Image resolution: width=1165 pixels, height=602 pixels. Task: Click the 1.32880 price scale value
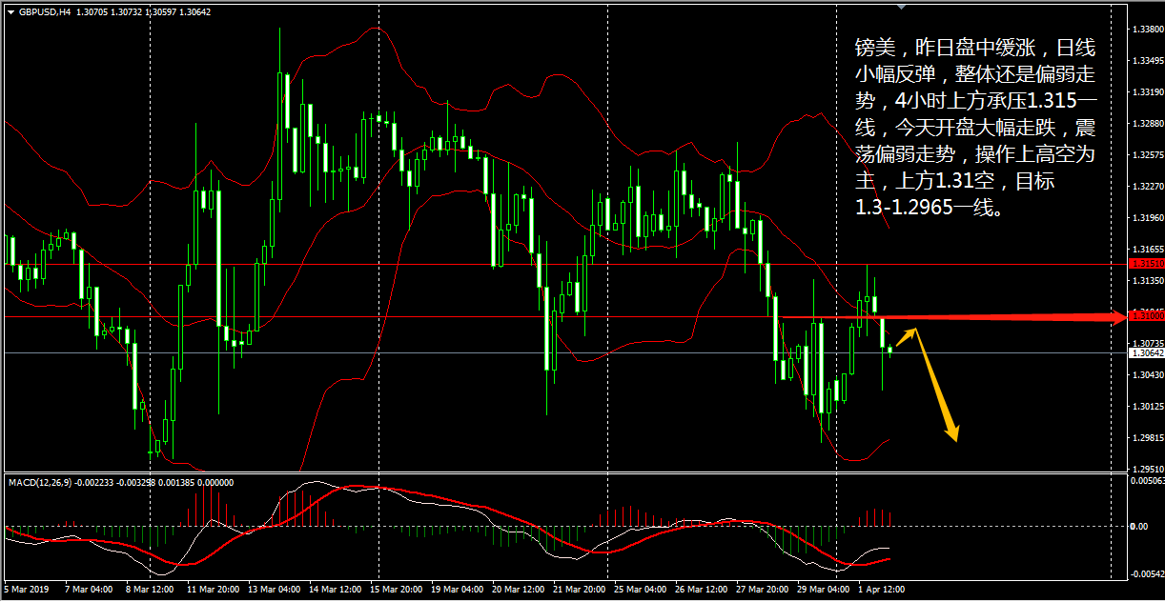(x=1148, y=124)
